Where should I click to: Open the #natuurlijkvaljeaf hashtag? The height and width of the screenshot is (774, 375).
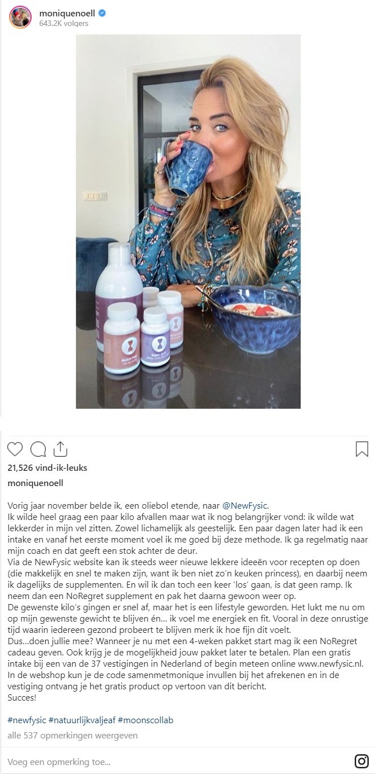coord(82,720)
